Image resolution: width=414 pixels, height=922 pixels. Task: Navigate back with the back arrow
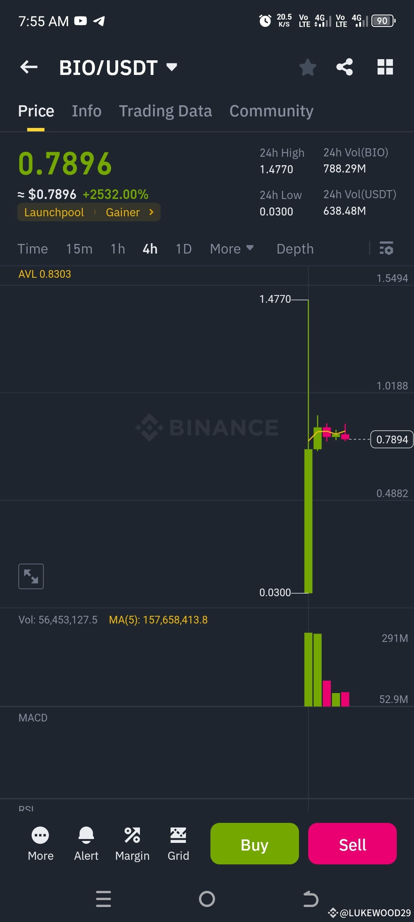pos(29,67)
